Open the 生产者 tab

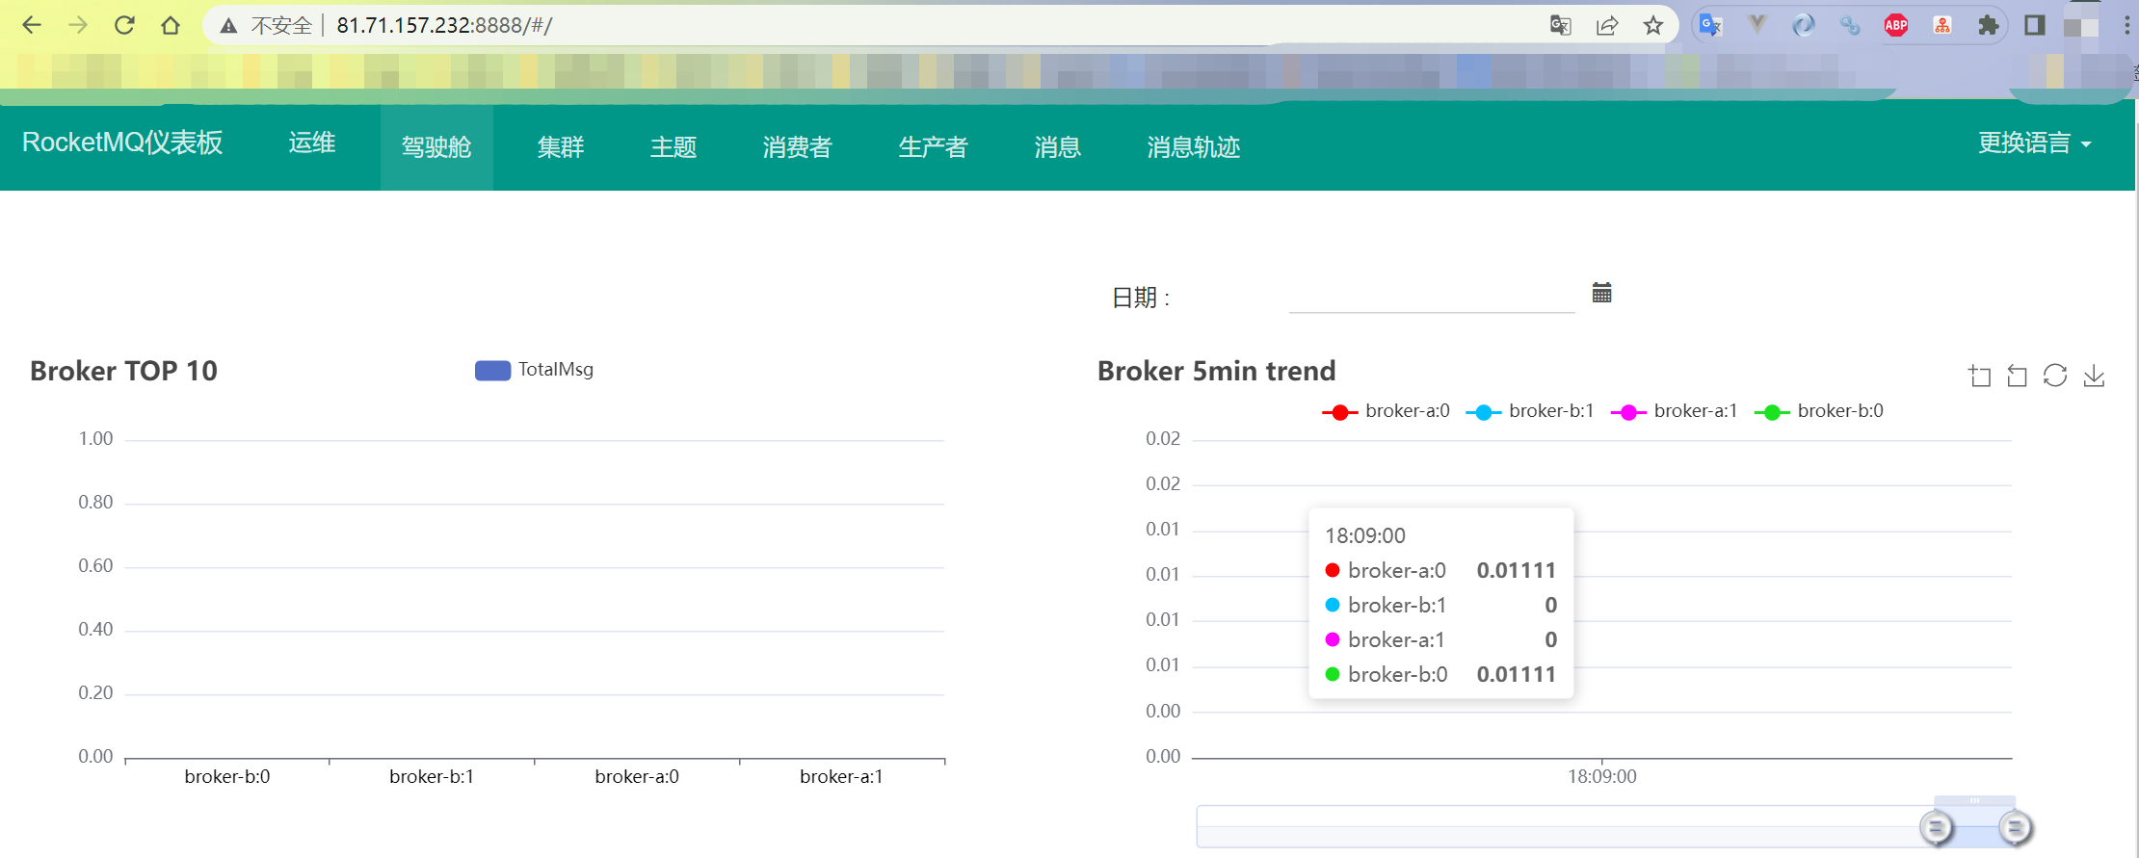pos(934,147)
